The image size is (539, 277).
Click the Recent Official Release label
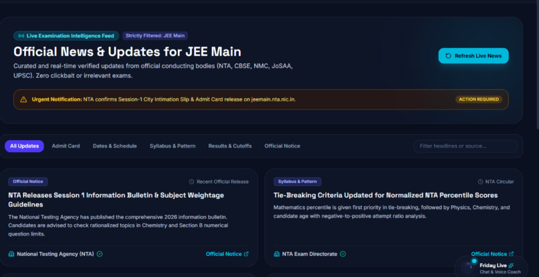[x=223, y=182]
